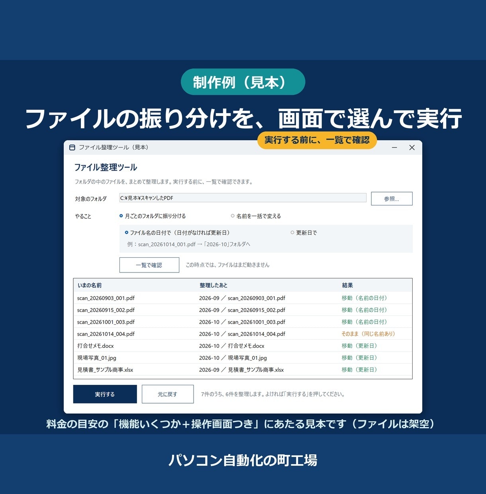Choose 更新日で radio option
Screen dimensions: 486x494
point(304,233)
